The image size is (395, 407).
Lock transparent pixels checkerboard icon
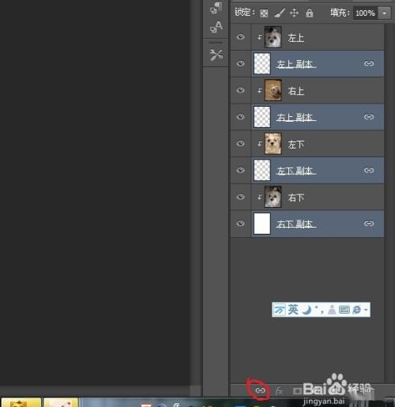[264, 13]
